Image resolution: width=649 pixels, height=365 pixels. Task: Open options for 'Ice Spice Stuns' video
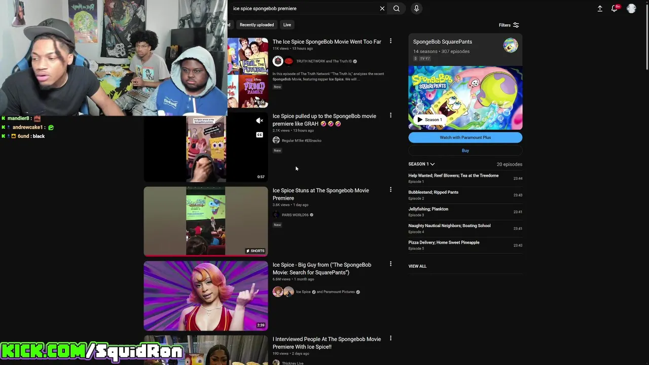pyautogui.click(x=390, y=190)
